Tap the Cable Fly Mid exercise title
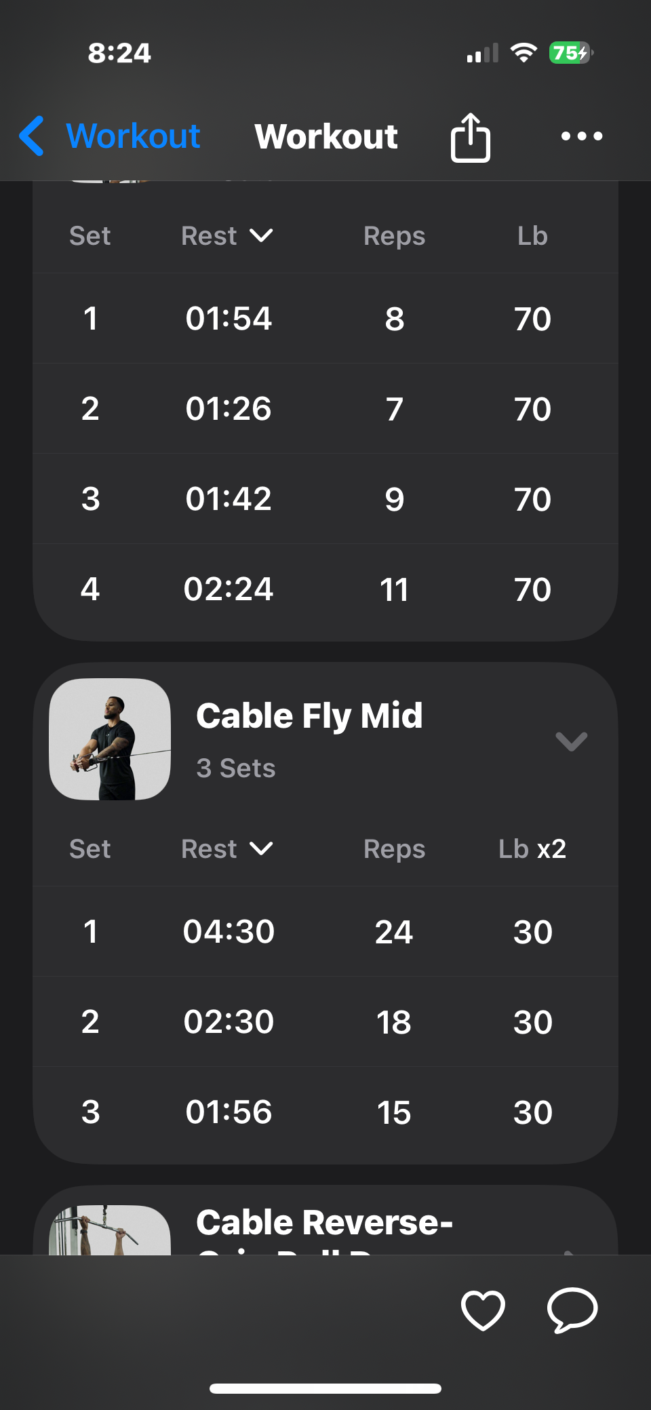 coord(309,716)
